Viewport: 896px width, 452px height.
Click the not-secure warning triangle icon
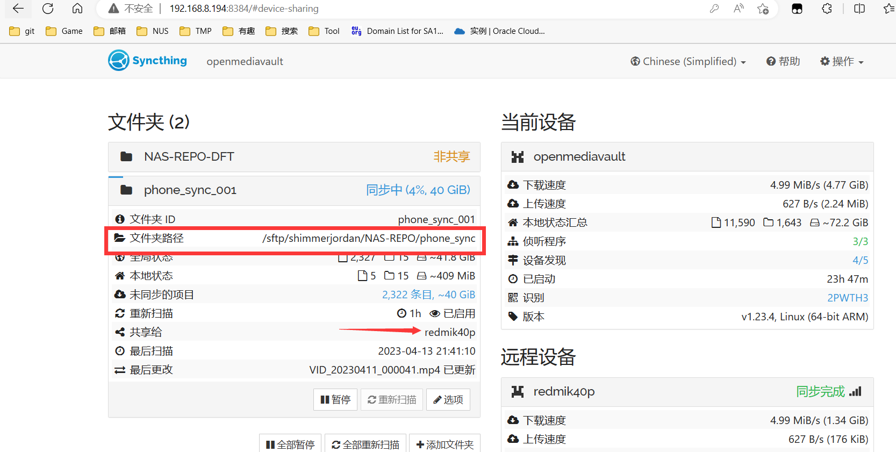pos(113,9)
